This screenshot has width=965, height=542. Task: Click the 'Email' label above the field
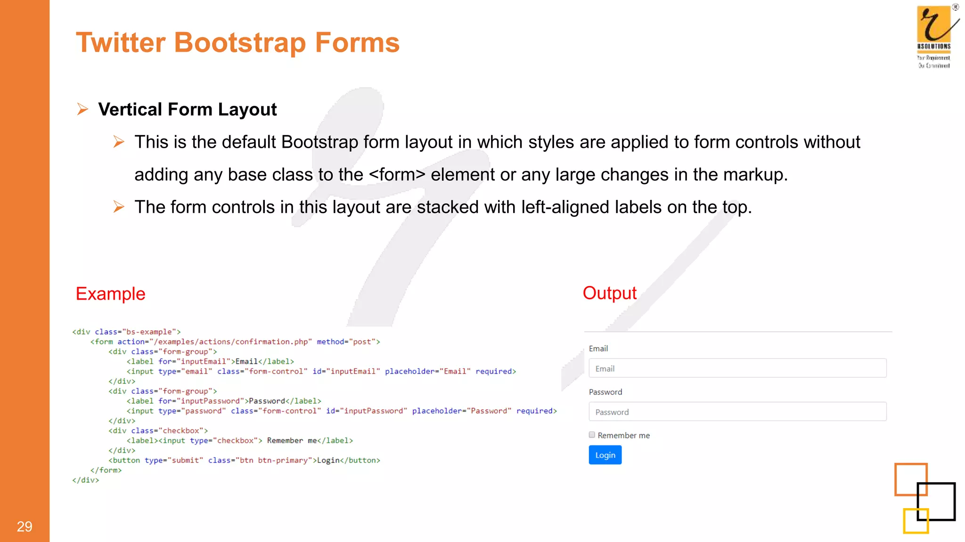pos(598,349)
